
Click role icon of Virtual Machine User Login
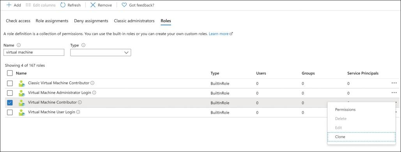(x=22, y=112)
